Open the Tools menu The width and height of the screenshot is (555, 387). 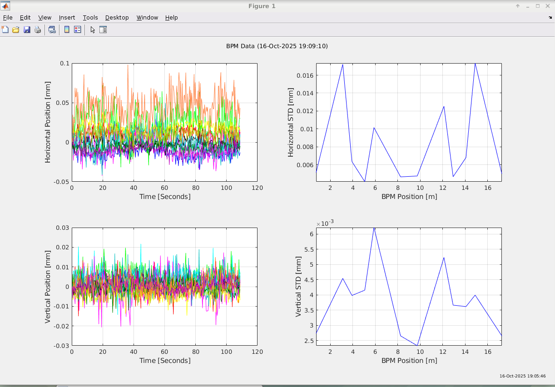pos(90,17)
